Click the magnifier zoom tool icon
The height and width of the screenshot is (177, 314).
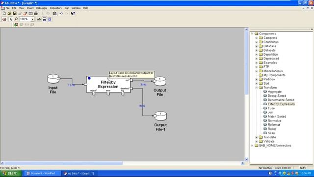16,19
